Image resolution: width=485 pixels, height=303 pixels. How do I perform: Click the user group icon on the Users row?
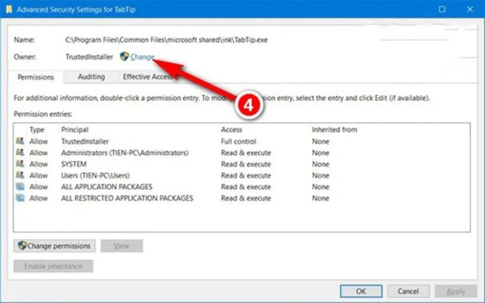coord(20,175)
